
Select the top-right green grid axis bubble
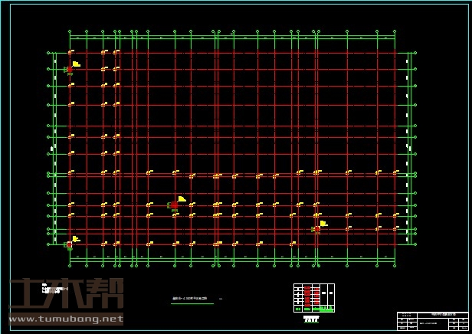[x=395, y=32]
